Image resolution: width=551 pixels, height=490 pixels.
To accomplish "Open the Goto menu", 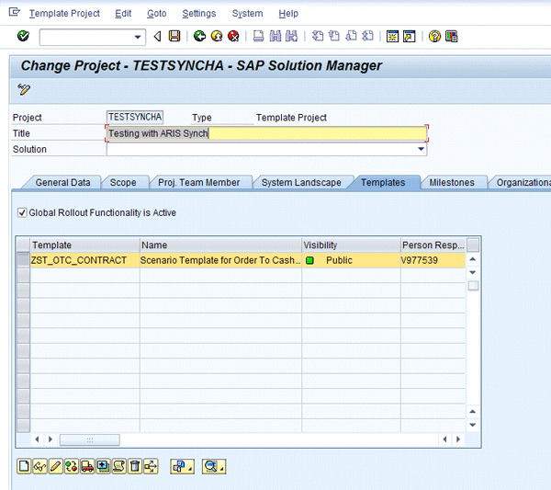I will pos(156,14).
